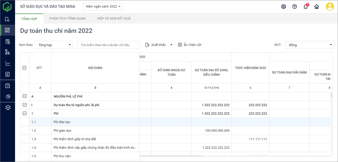Click the help question mark icon
338x162 pixels.
coord(295,7)
